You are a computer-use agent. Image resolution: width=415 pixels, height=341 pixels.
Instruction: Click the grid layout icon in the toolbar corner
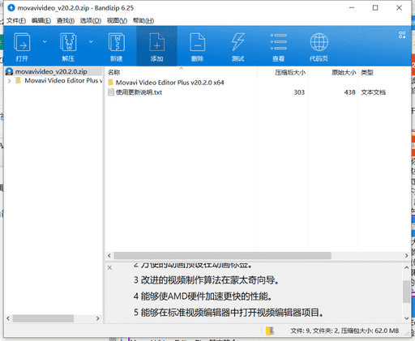tap(402, 35)
